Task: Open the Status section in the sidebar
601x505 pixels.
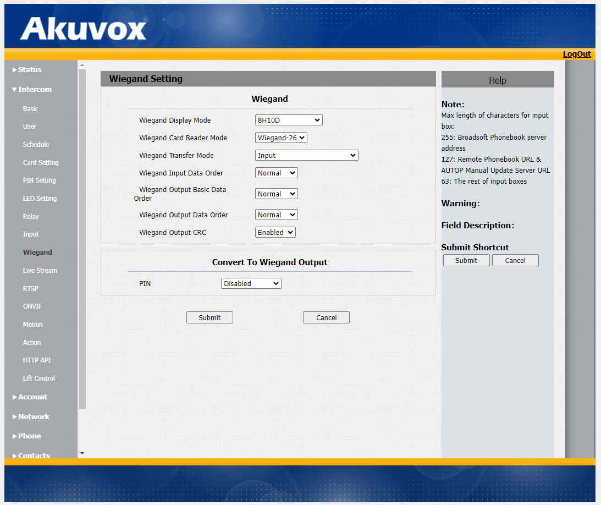Action: point(27,69)
